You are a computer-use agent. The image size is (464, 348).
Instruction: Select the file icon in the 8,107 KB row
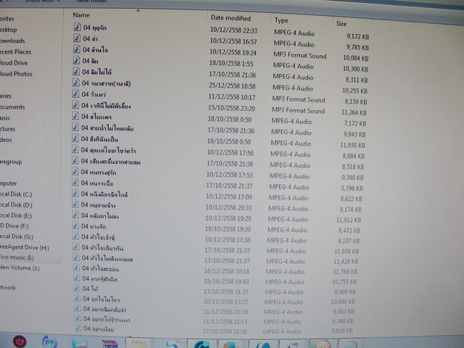click(76, 236)
